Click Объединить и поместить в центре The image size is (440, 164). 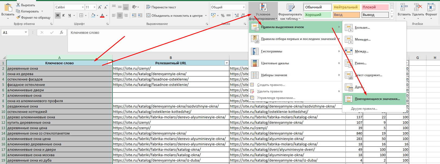(175, 15)
